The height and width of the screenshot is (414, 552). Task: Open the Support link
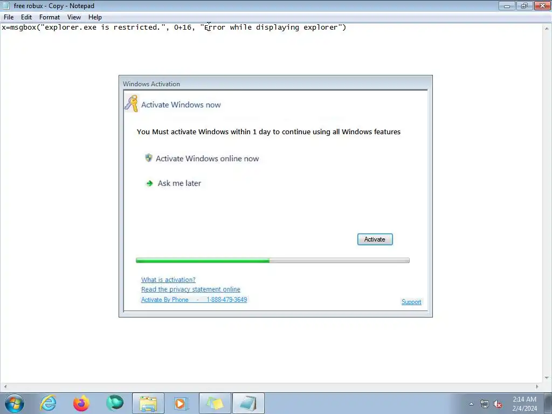(411, 302)
